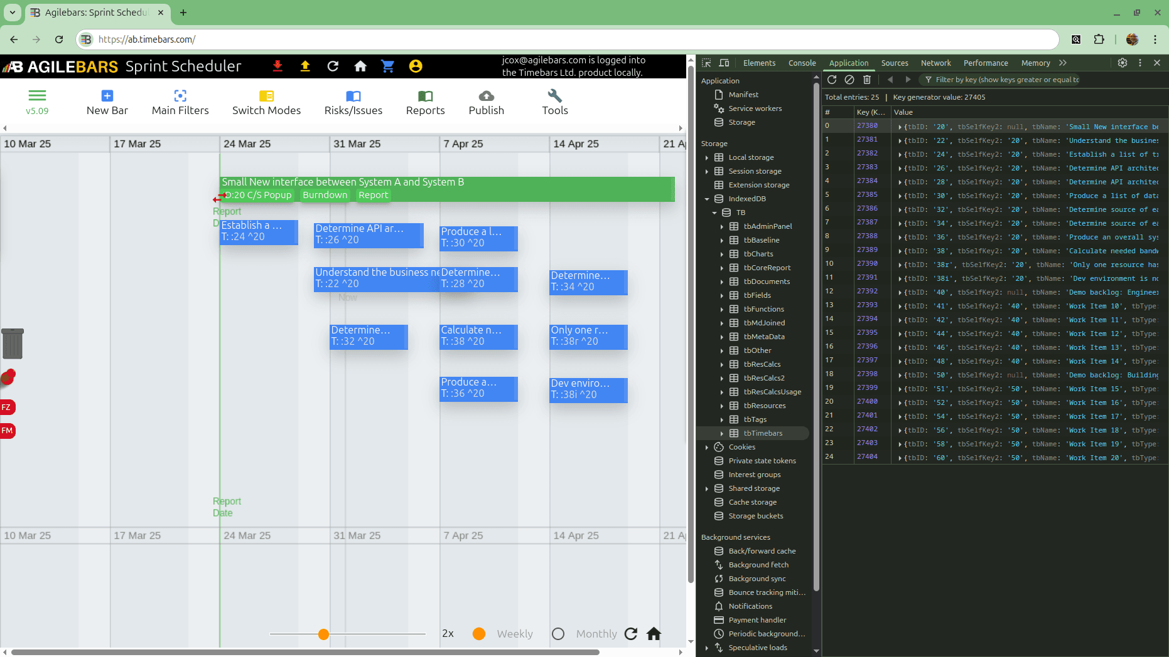Expand the Local storage tree node
The image size is (1169, 657).
coord(707,157)
